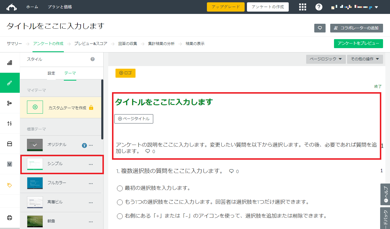This screenshot has height=229, width=390.
Task: Click the アンケートをプレビュー button
Action: (358, 43)
